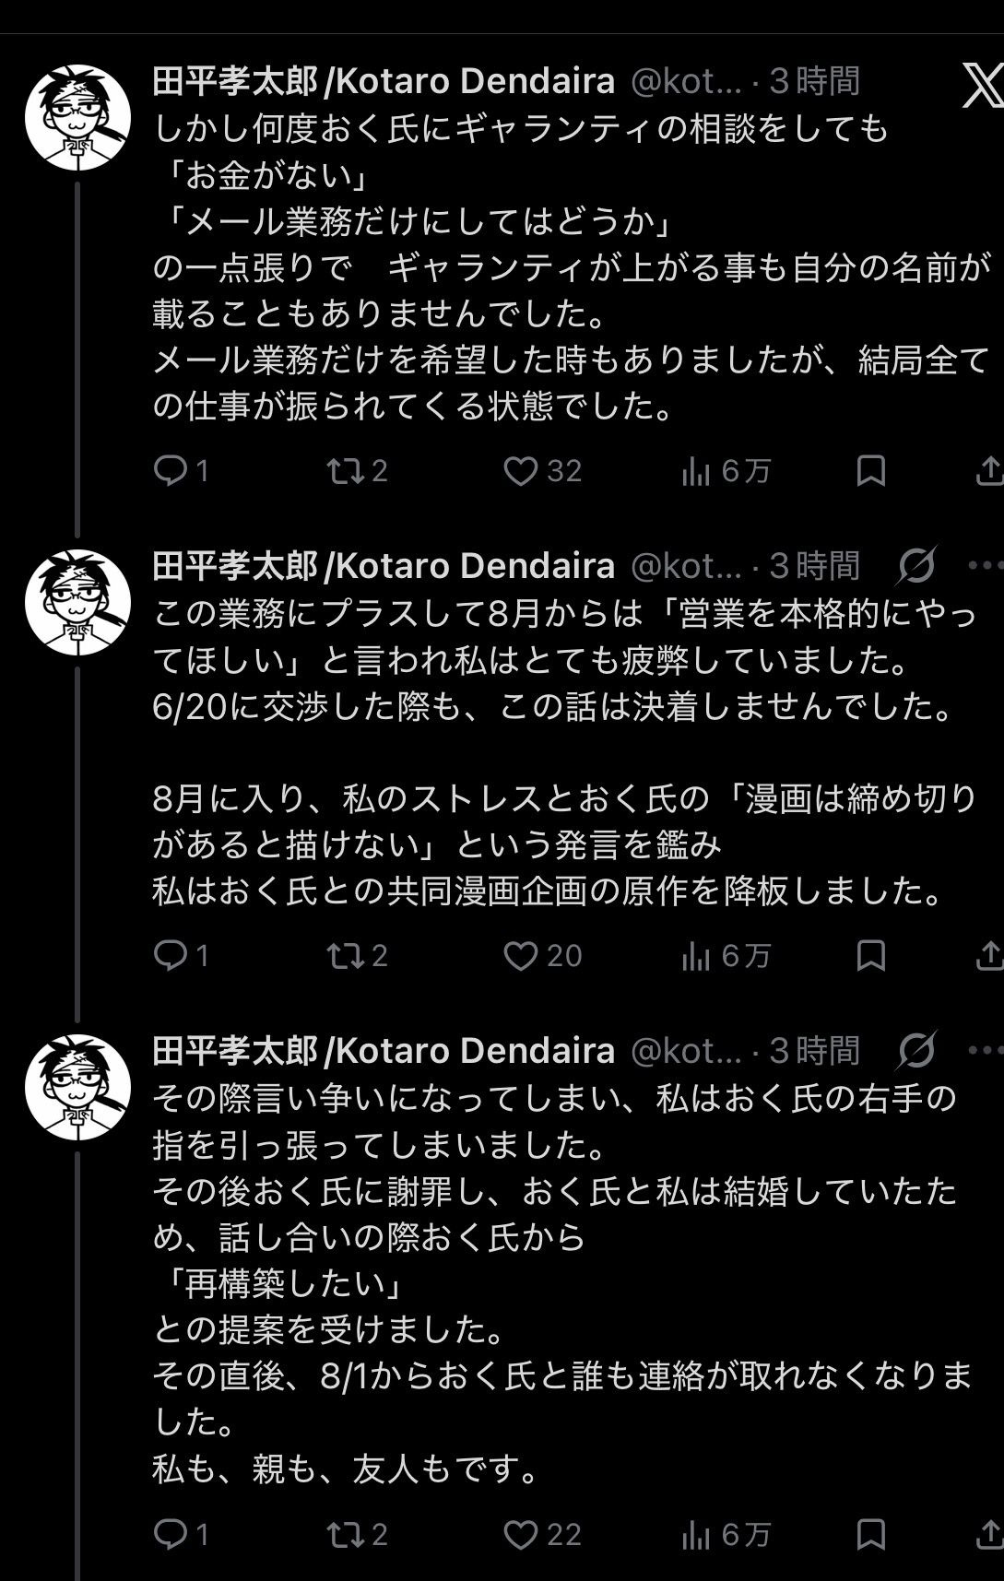The width and height of the screenshot is (1004, 1581).
Task: Open @kot... handle on third tweet
Action: click(x=686, y=1051)
